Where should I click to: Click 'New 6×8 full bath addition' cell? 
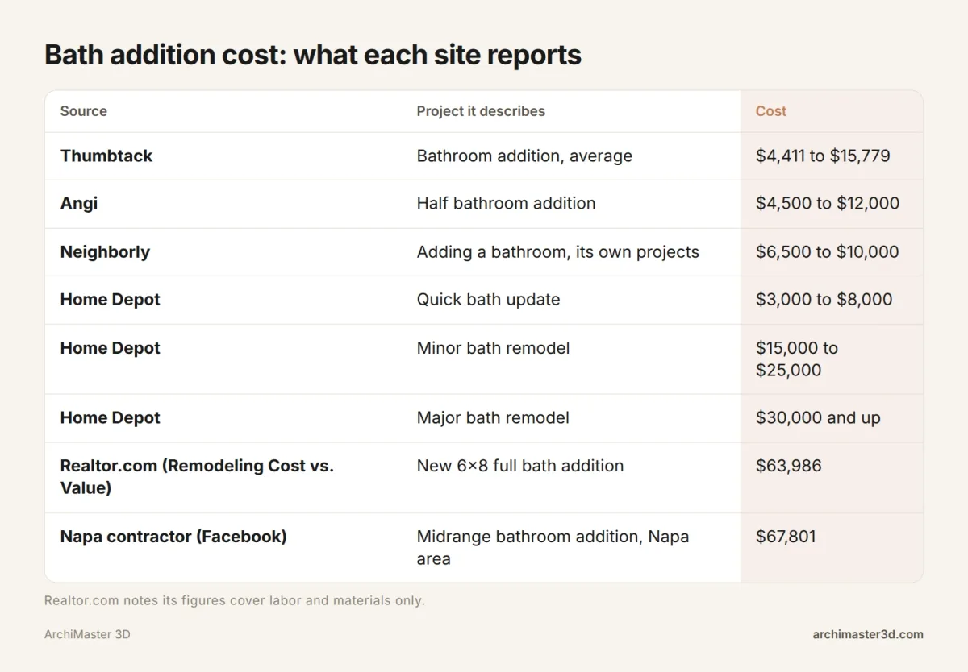coord(520,466)
